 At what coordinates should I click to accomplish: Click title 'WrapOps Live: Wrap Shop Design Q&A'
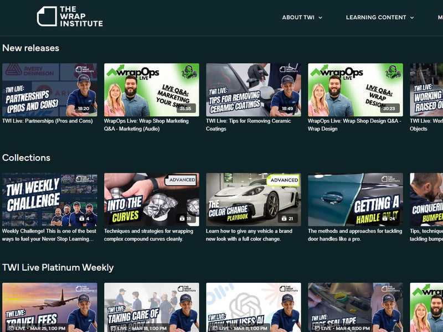tap(354, 125)
